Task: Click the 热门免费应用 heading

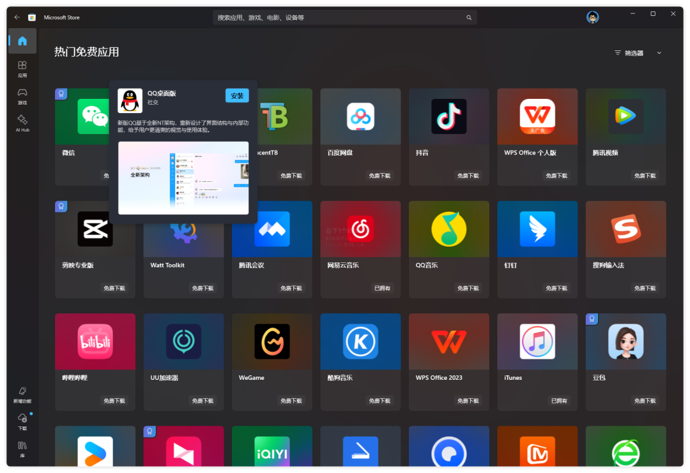Action: [x=86, y=52]
